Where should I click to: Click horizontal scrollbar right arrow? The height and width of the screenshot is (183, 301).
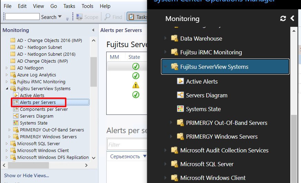pos(86,165)
